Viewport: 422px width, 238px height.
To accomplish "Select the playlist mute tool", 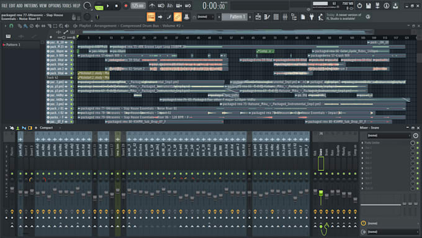I will point(37,26).
